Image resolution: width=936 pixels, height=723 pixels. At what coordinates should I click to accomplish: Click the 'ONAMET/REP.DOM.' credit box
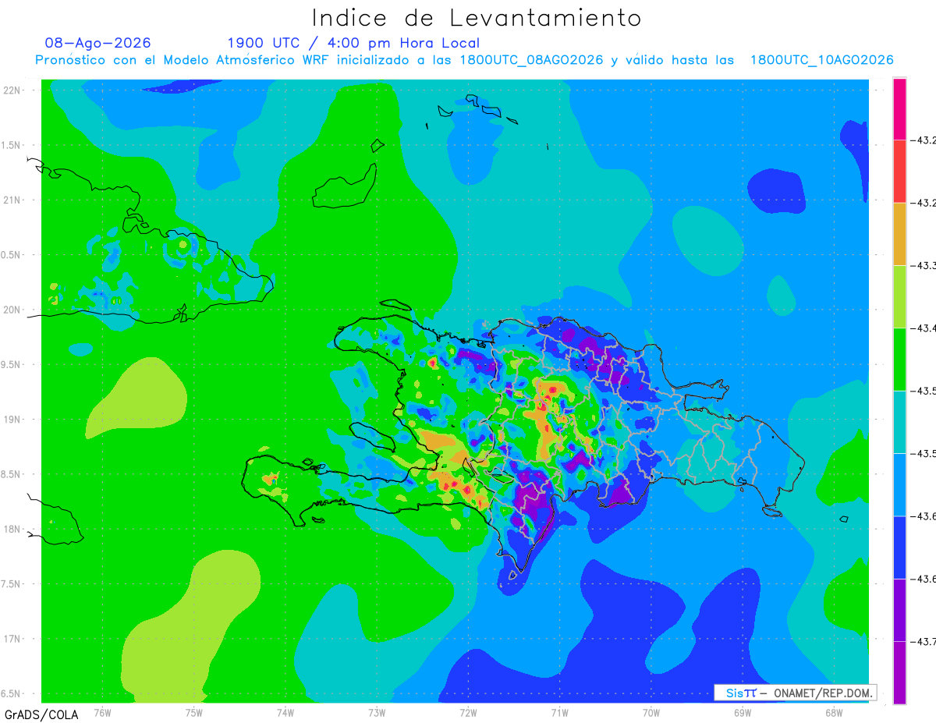click(x=796, y=693)
